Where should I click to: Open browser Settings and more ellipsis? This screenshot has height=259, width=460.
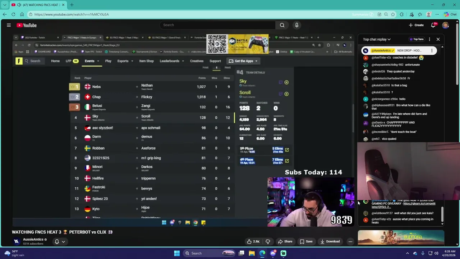[x=437, y=14]
